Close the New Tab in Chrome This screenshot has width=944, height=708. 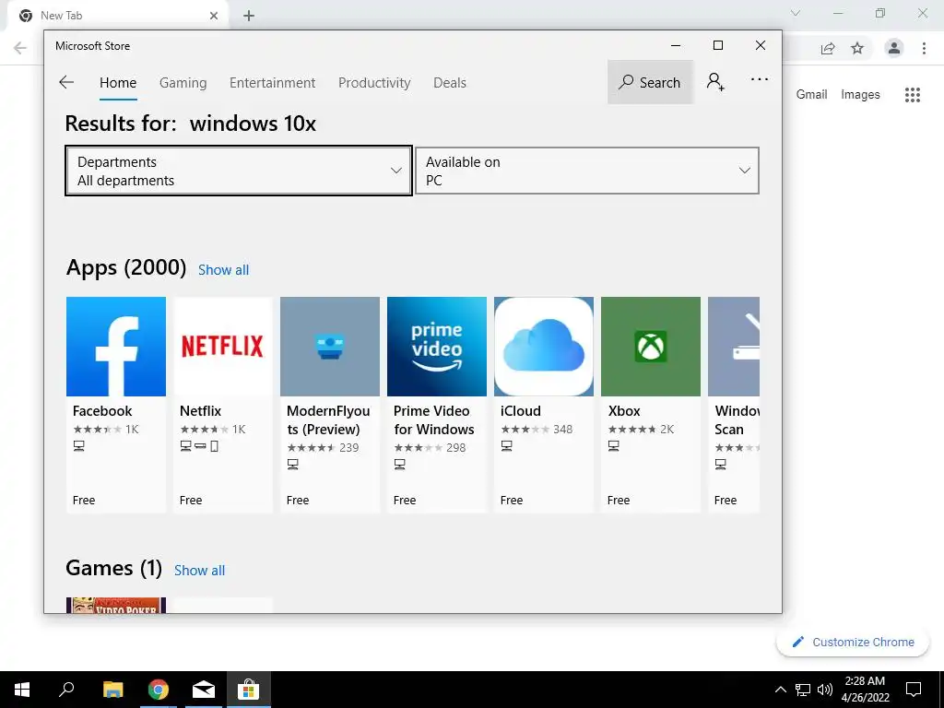pos(214,16)
